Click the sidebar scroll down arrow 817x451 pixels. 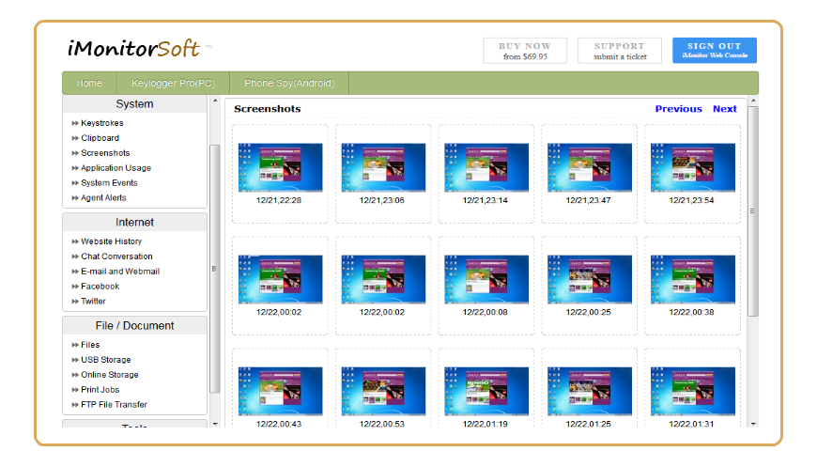click(215, 424)
